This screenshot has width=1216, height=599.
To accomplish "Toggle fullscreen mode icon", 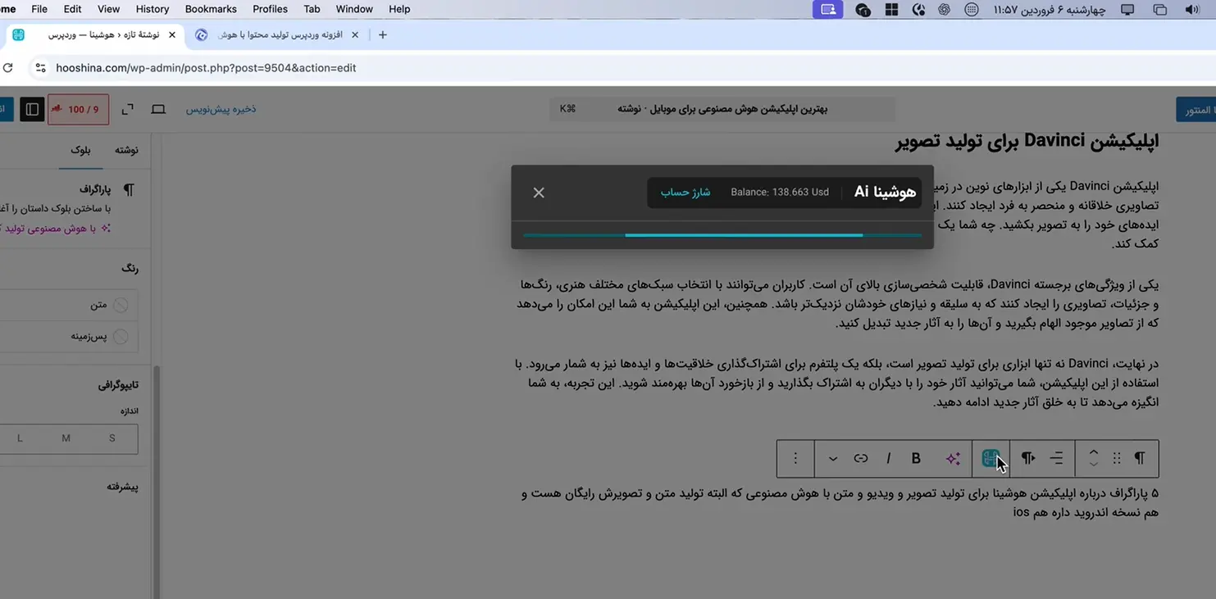I will (x=128, y=109).
